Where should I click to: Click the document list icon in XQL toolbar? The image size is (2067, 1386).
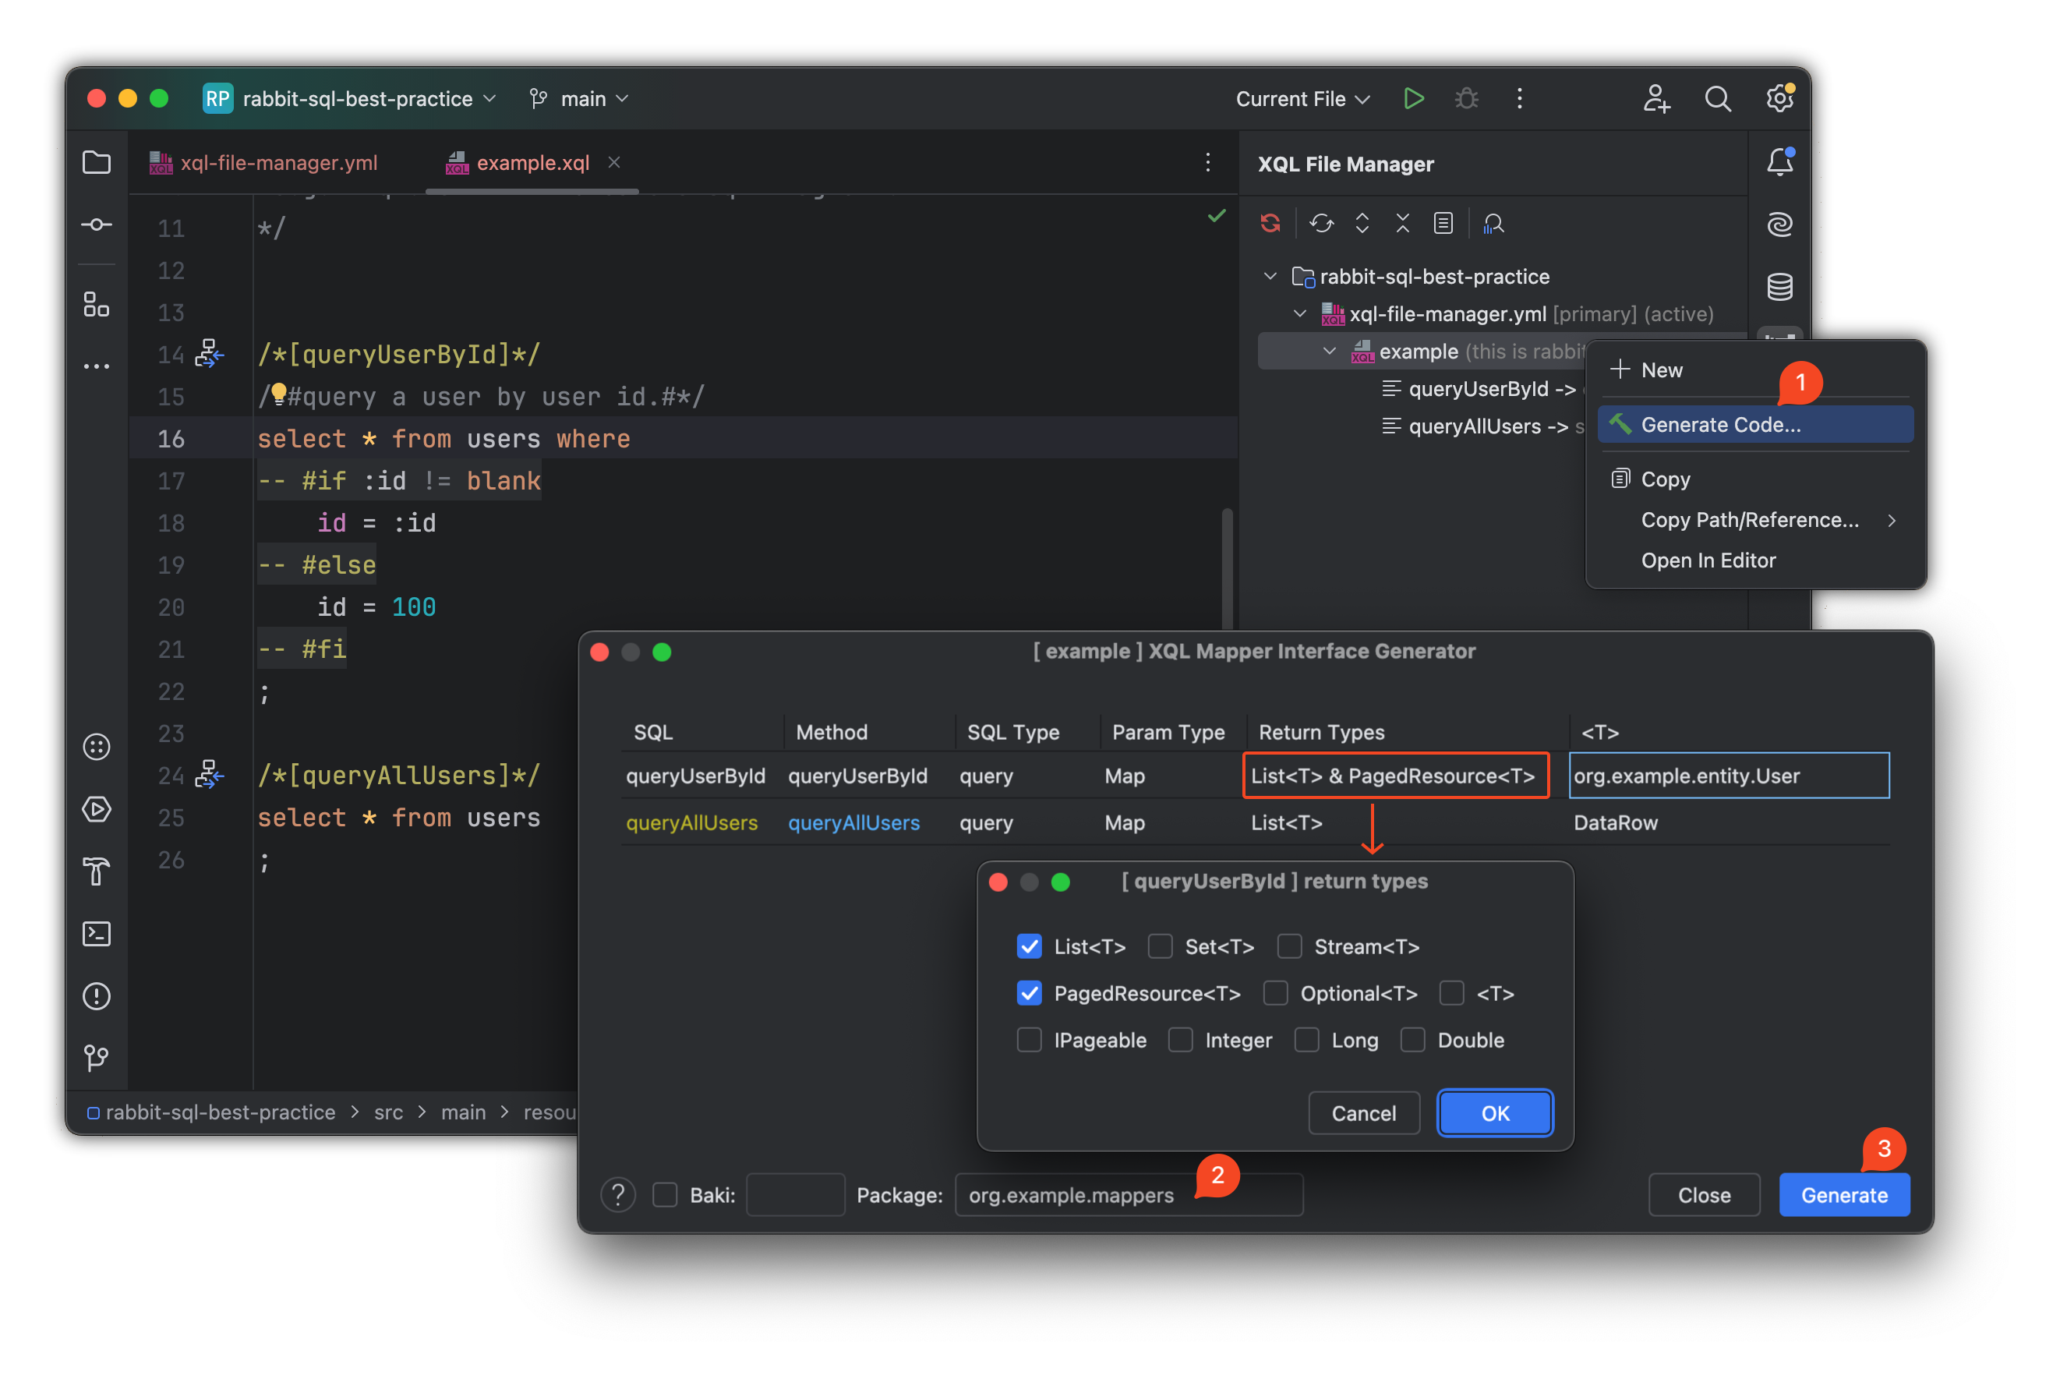1443,223
